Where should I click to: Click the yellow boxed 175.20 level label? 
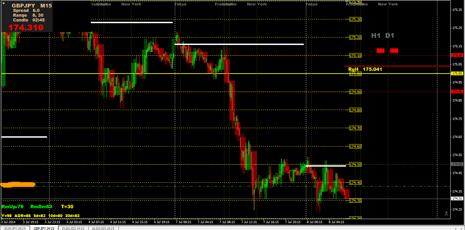coord(355,37)
